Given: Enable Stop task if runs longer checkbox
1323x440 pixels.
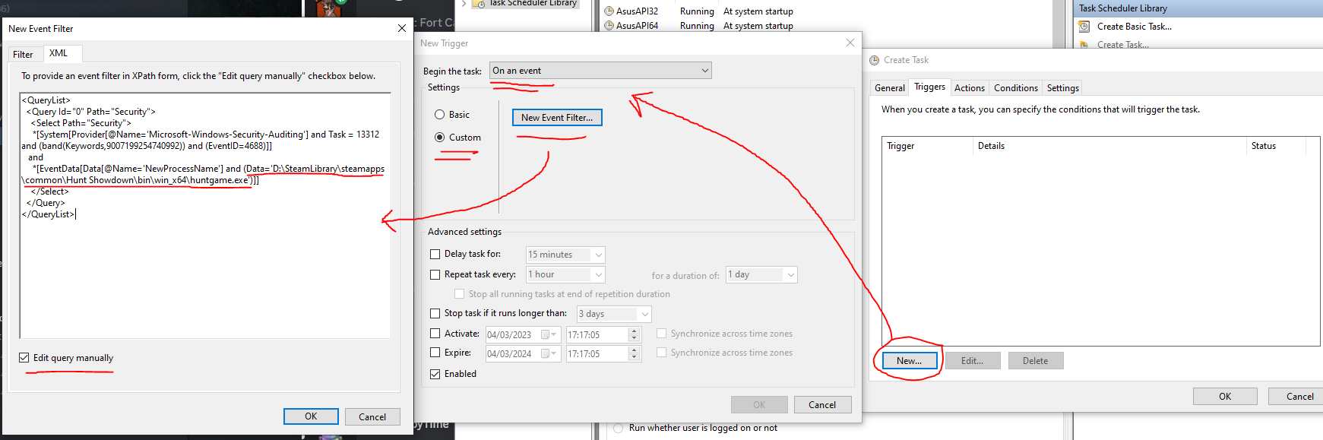Looking at the screenshot, I should click(x=435, y=313).
